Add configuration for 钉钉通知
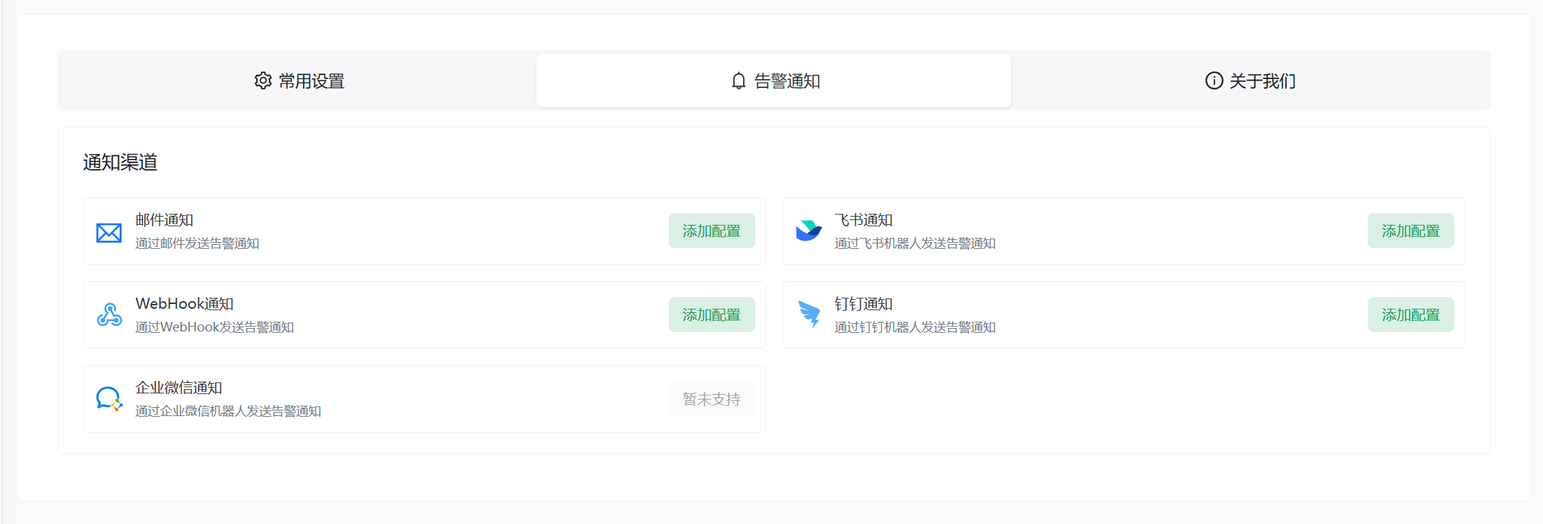 (1410, 315)
